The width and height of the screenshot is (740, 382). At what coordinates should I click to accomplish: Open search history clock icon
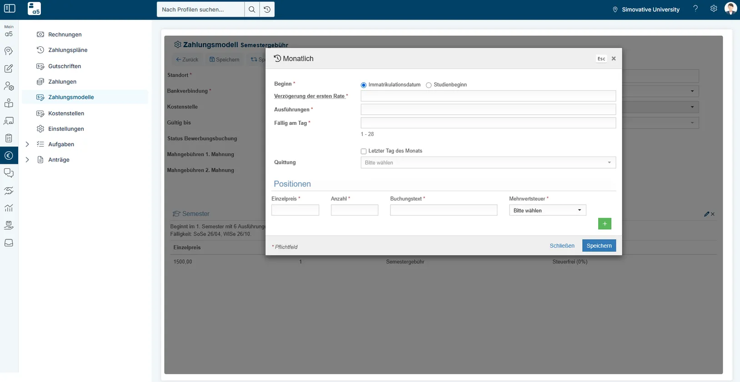(x=267, y=10)
